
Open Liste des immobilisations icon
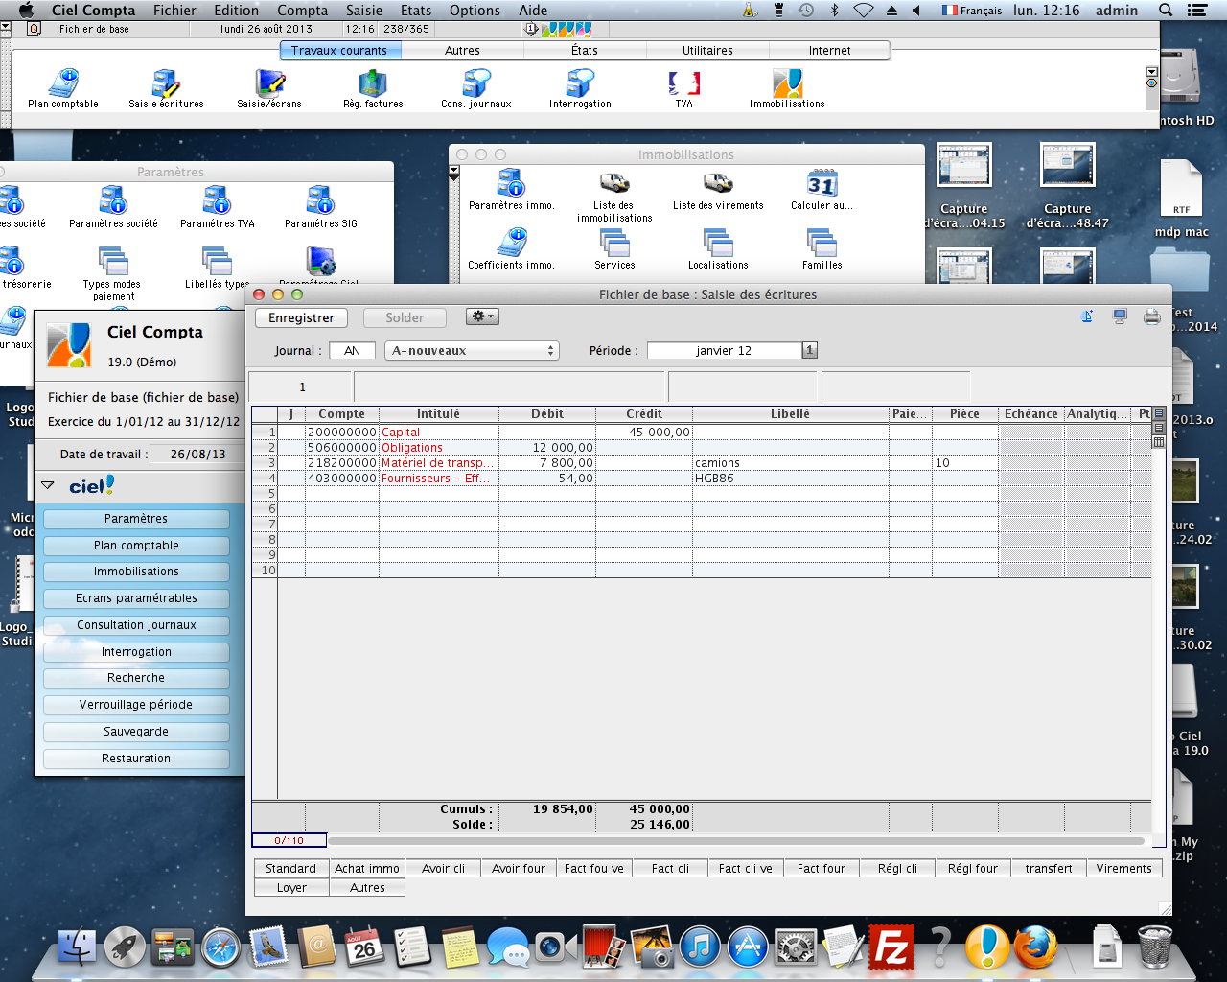(614, 183)
